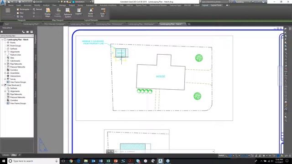The width and height of the screenshot is (292, 164).
Task: Open Excel from the taskbar
Action: [108, 161]
